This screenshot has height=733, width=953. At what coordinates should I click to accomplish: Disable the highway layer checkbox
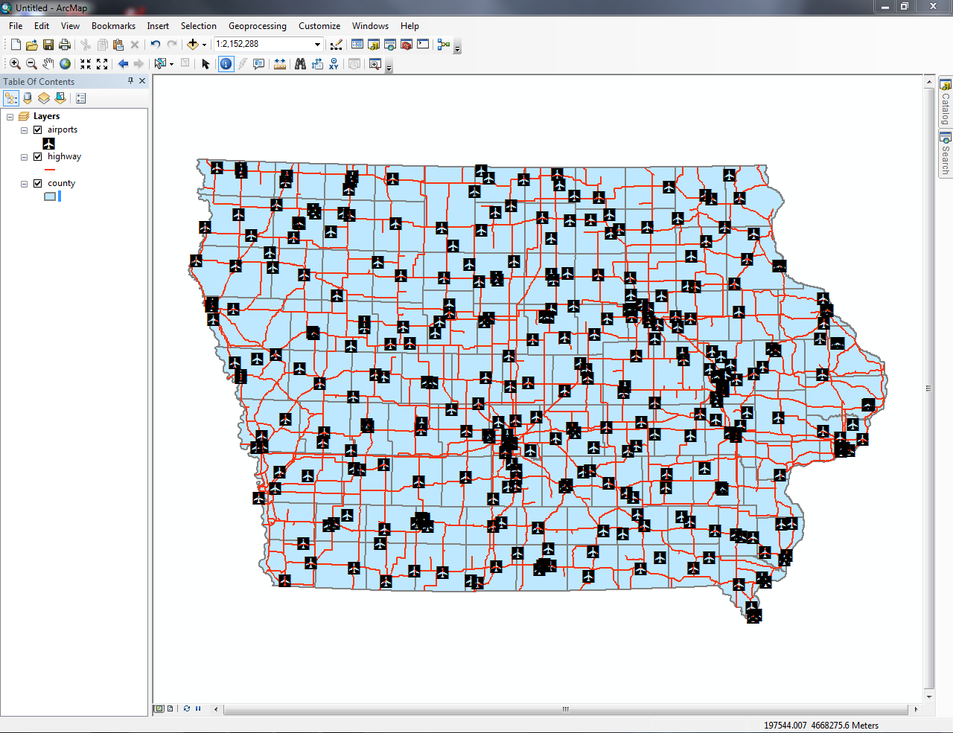coord(36,156)
